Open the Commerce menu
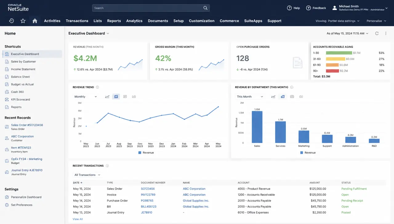Viewport: 394px width, 224px height. (229, 21)
